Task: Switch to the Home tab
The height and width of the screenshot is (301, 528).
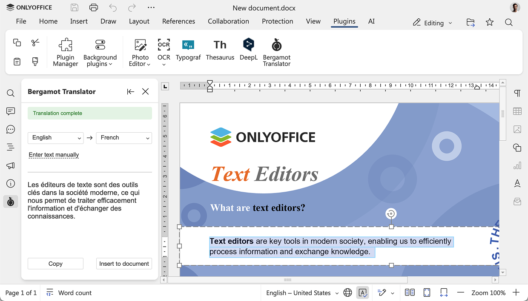Action: tap(48, 21)
